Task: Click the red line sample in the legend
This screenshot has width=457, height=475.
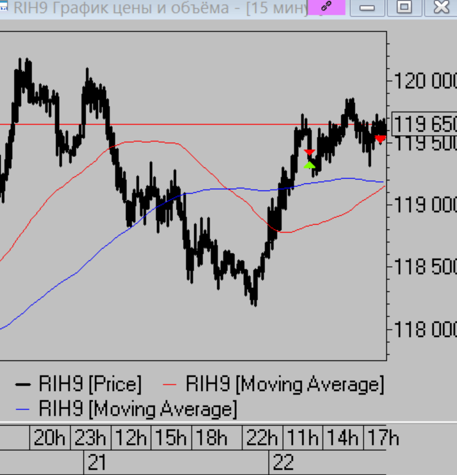Action: tap(169, 385)
